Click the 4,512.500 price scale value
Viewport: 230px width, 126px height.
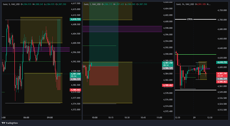point(222,110)
